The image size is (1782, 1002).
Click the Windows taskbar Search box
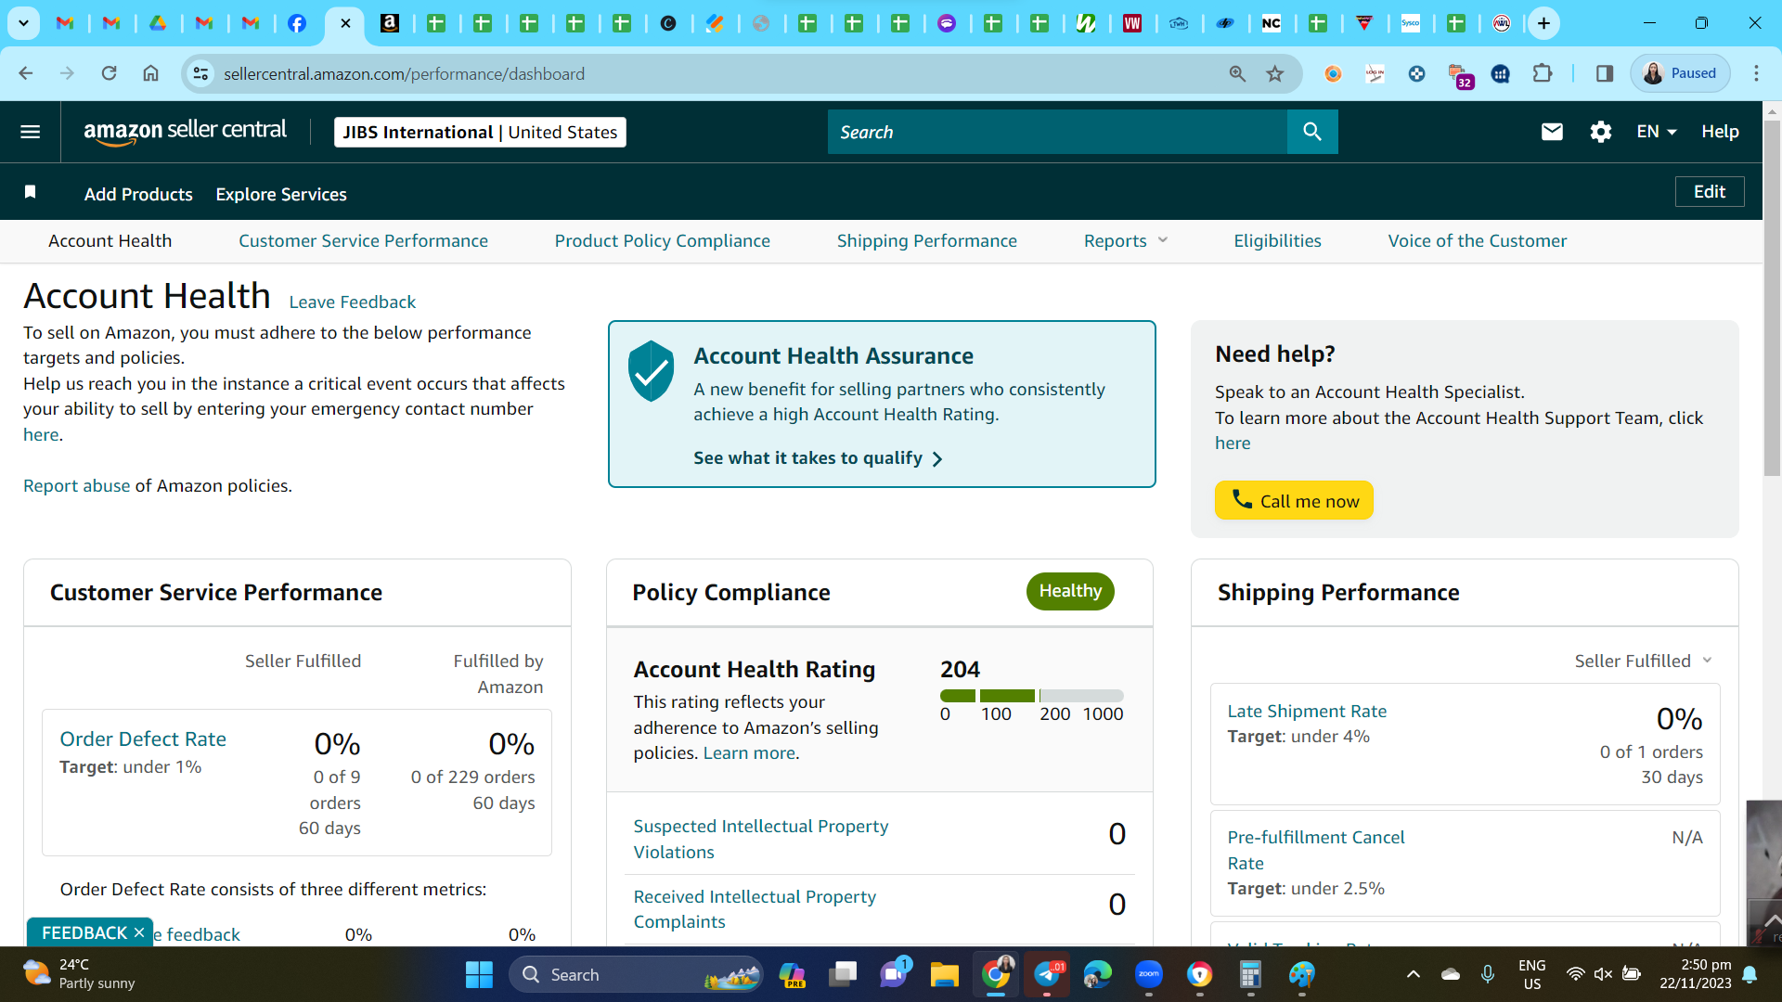tap(636, 974)
